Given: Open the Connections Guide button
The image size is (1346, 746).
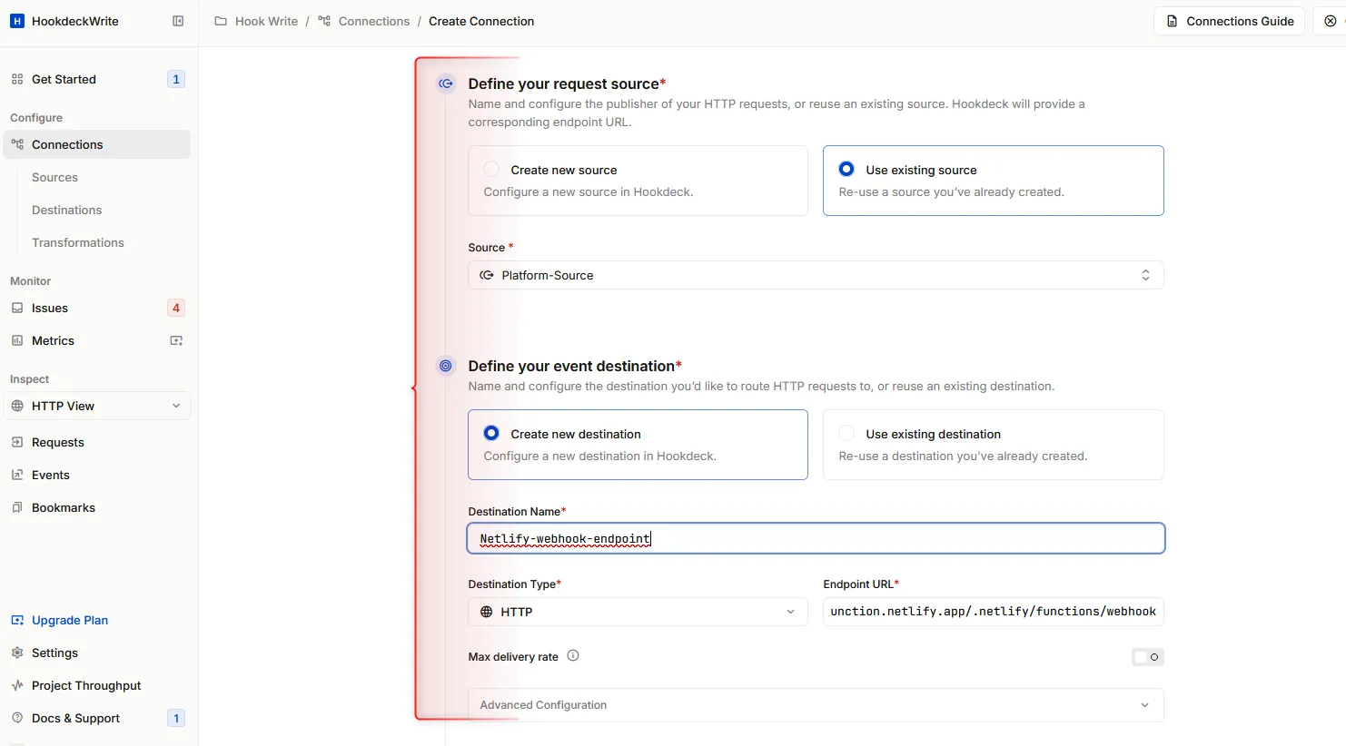Looking at the screenshot, I should pos(1230,21).
